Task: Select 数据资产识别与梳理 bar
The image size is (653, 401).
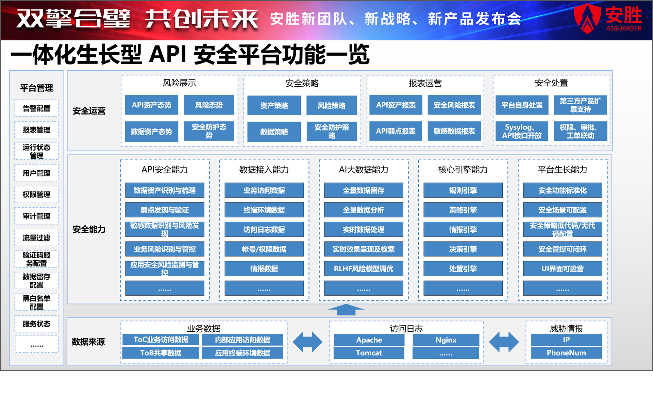Action: point(165,190)
